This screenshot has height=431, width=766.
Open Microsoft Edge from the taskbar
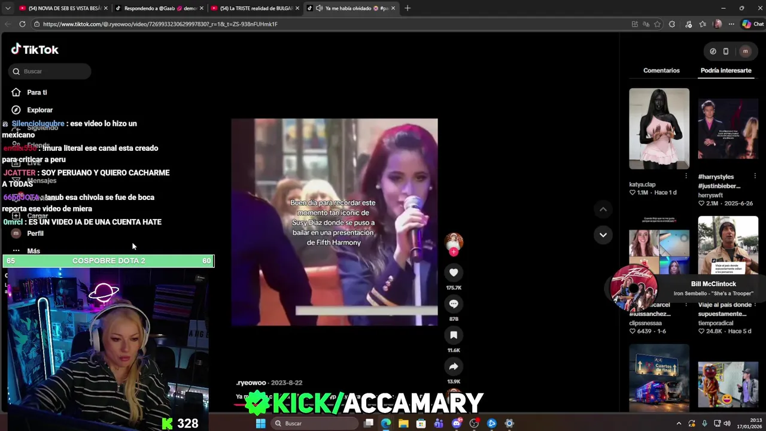pyautogui.click(x=386, y=423)
